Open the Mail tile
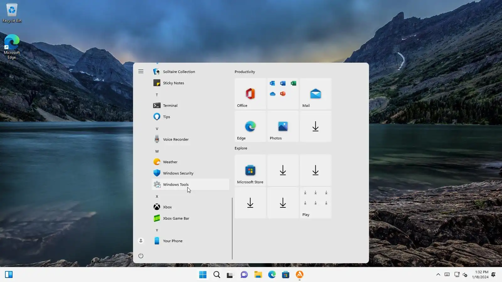This screenshot has height=282, width=502. click(x=316, y=94)
